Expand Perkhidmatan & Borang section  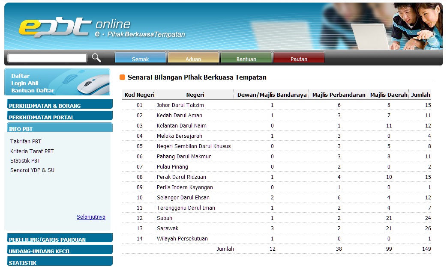60,105
